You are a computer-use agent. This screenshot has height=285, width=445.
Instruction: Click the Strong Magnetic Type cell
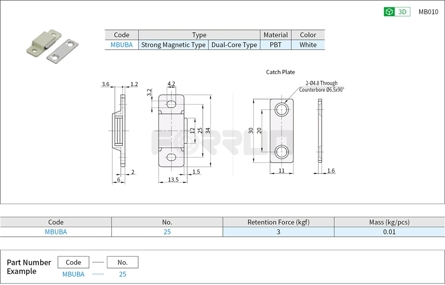(173, 45)
